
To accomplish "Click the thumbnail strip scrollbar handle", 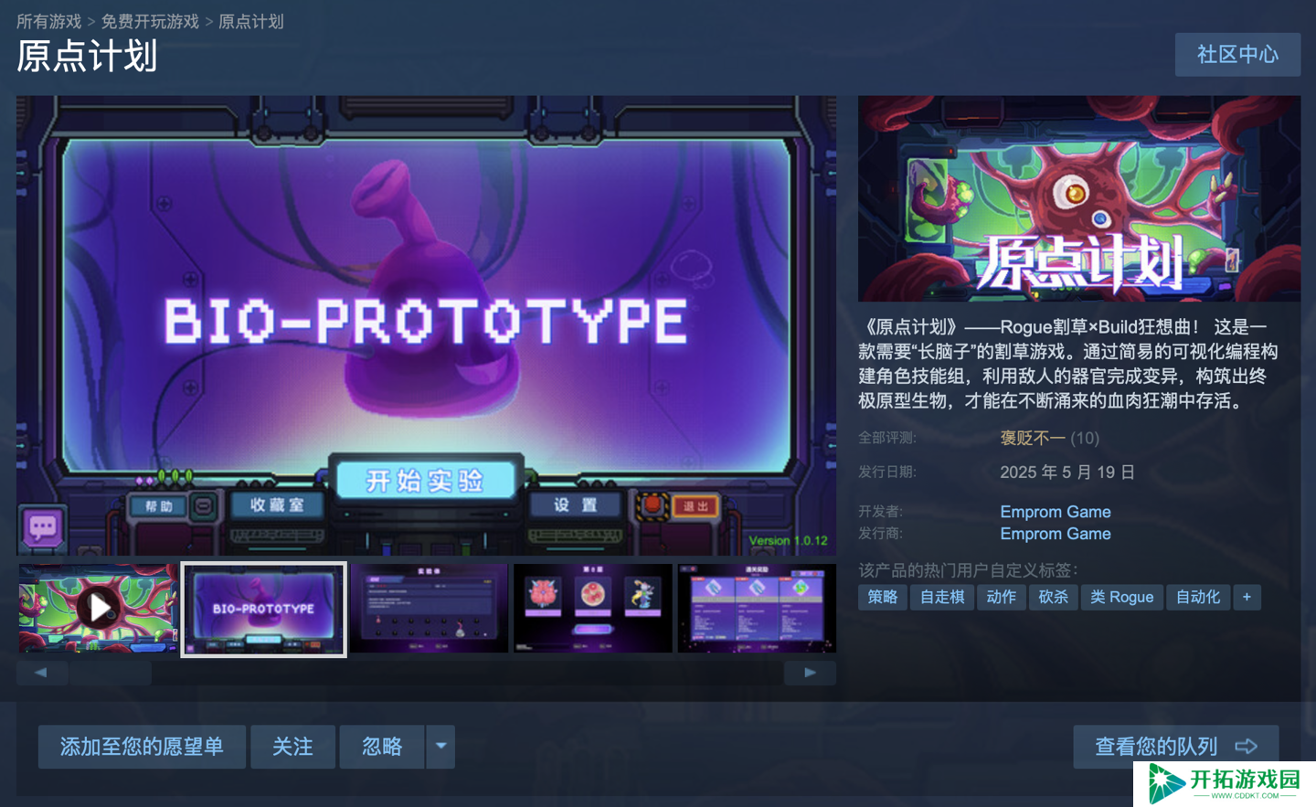I will point(111,674).
